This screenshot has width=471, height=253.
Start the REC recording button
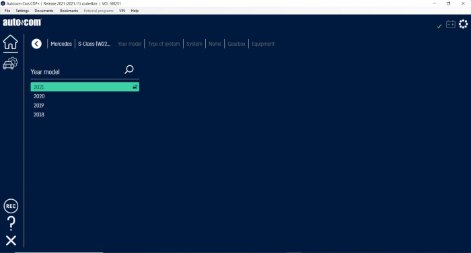point(11,206)
